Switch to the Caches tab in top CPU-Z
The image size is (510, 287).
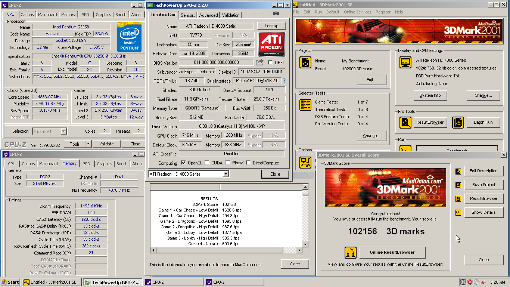27,15
